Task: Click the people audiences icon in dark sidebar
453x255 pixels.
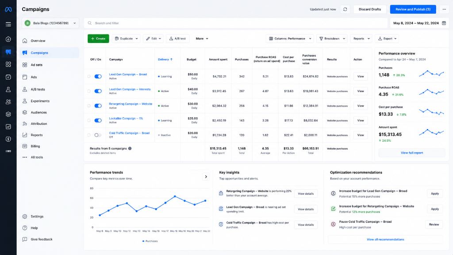Action: click(x=8, y=102)
